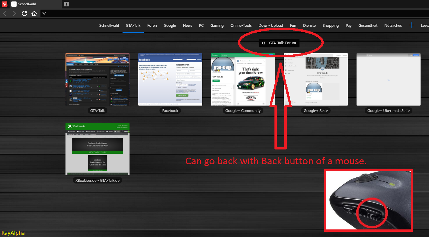
Task: Open the XBoxUser.de speed dial thumbnail
Action: point(97,149)
